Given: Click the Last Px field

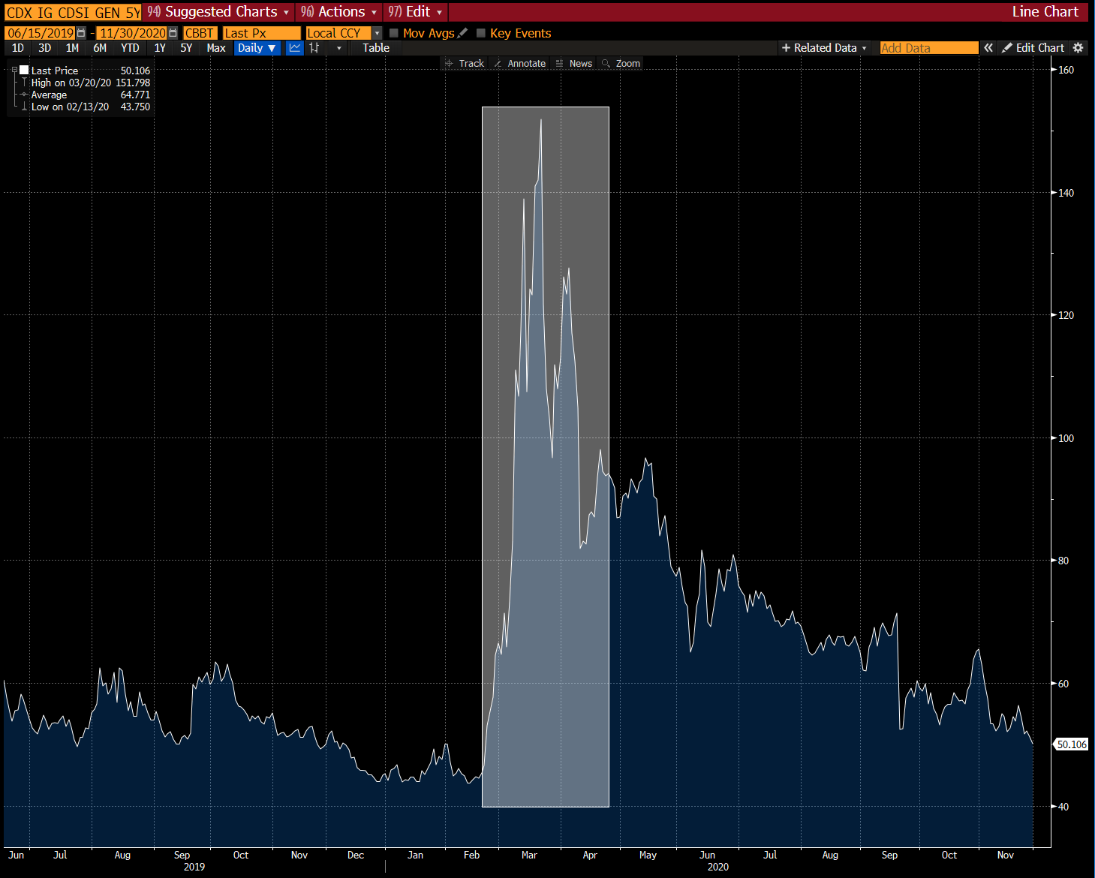Looking at the screenshot, I should (262, 33).
